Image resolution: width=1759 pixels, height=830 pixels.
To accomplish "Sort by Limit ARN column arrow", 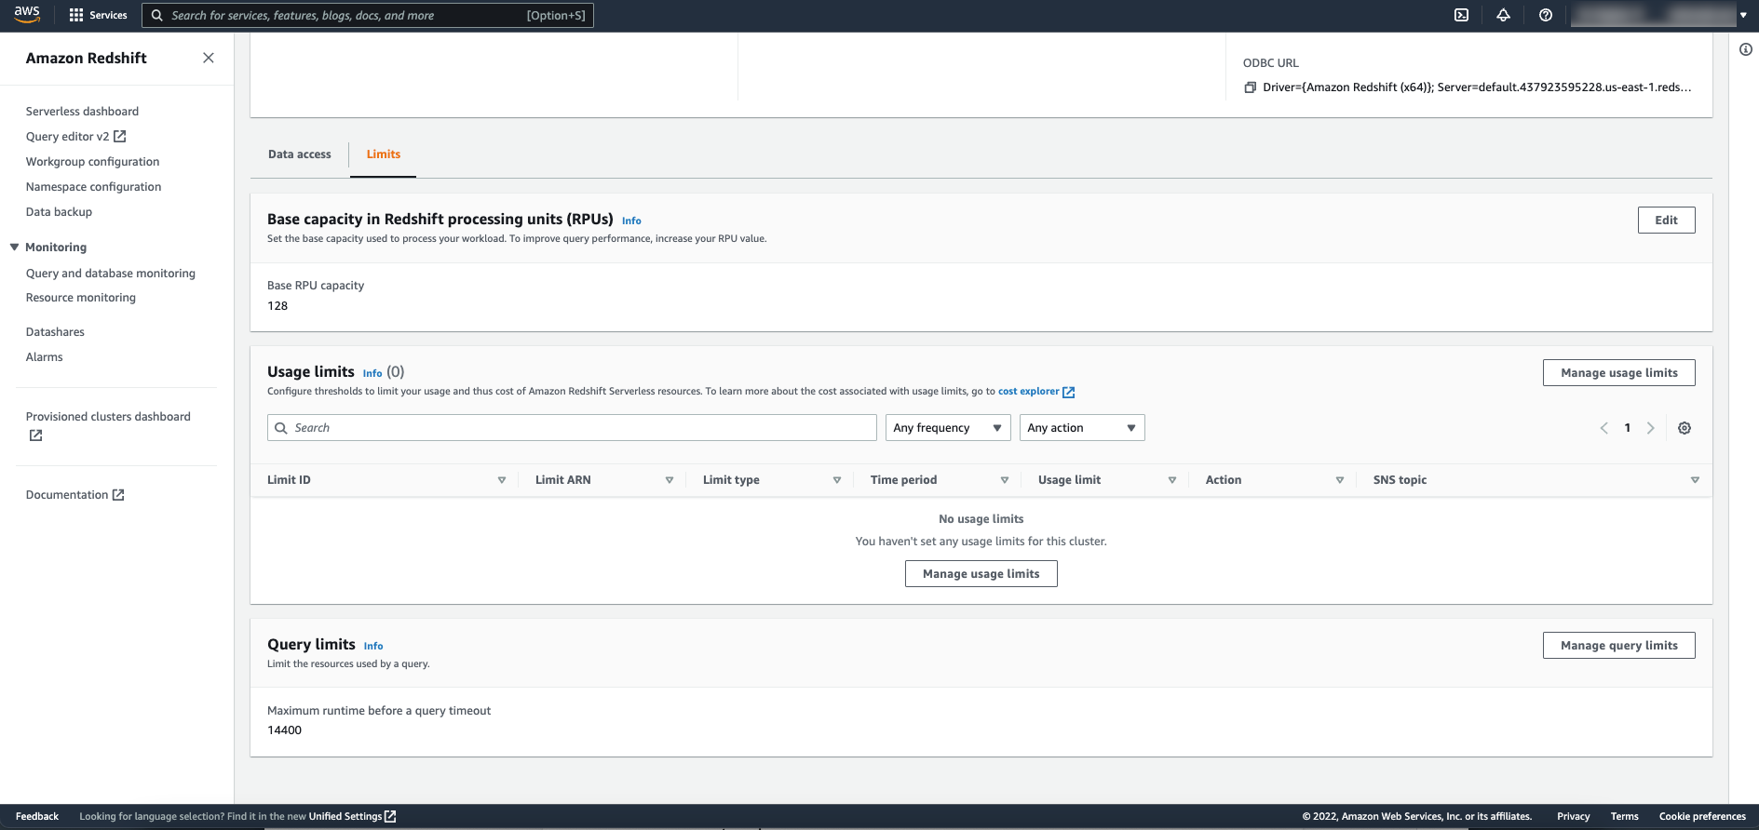I will point(670,480).
